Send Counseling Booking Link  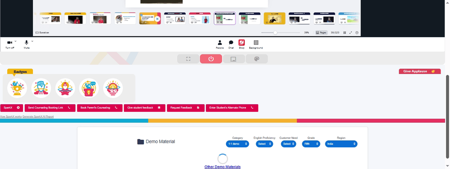(x=50, y=108)
